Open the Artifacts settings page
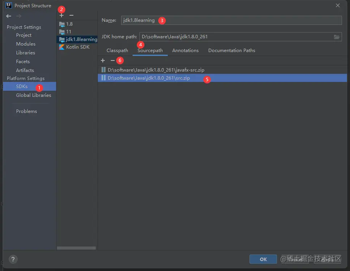Viewport: 350px width, 271px height. click(25, 70)
